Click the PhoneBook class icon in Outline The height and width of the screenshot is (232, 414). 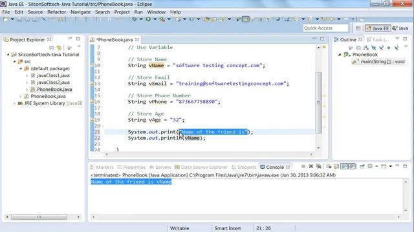(346, 55)
